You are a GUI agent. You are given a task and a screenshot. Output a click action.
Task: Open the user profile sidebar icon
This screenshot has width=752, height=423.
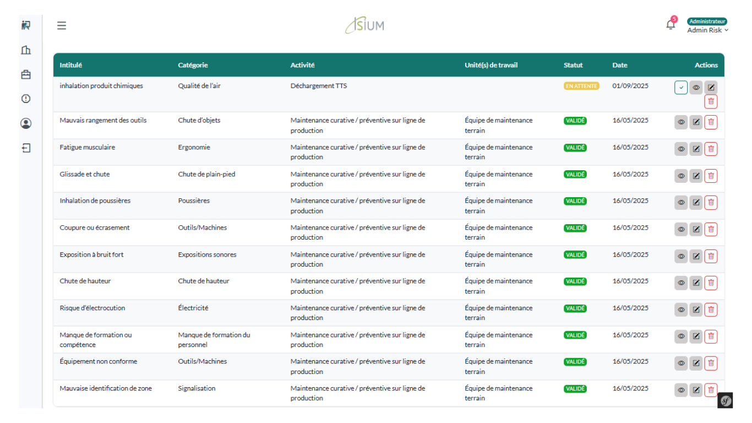tap(26, 123)
